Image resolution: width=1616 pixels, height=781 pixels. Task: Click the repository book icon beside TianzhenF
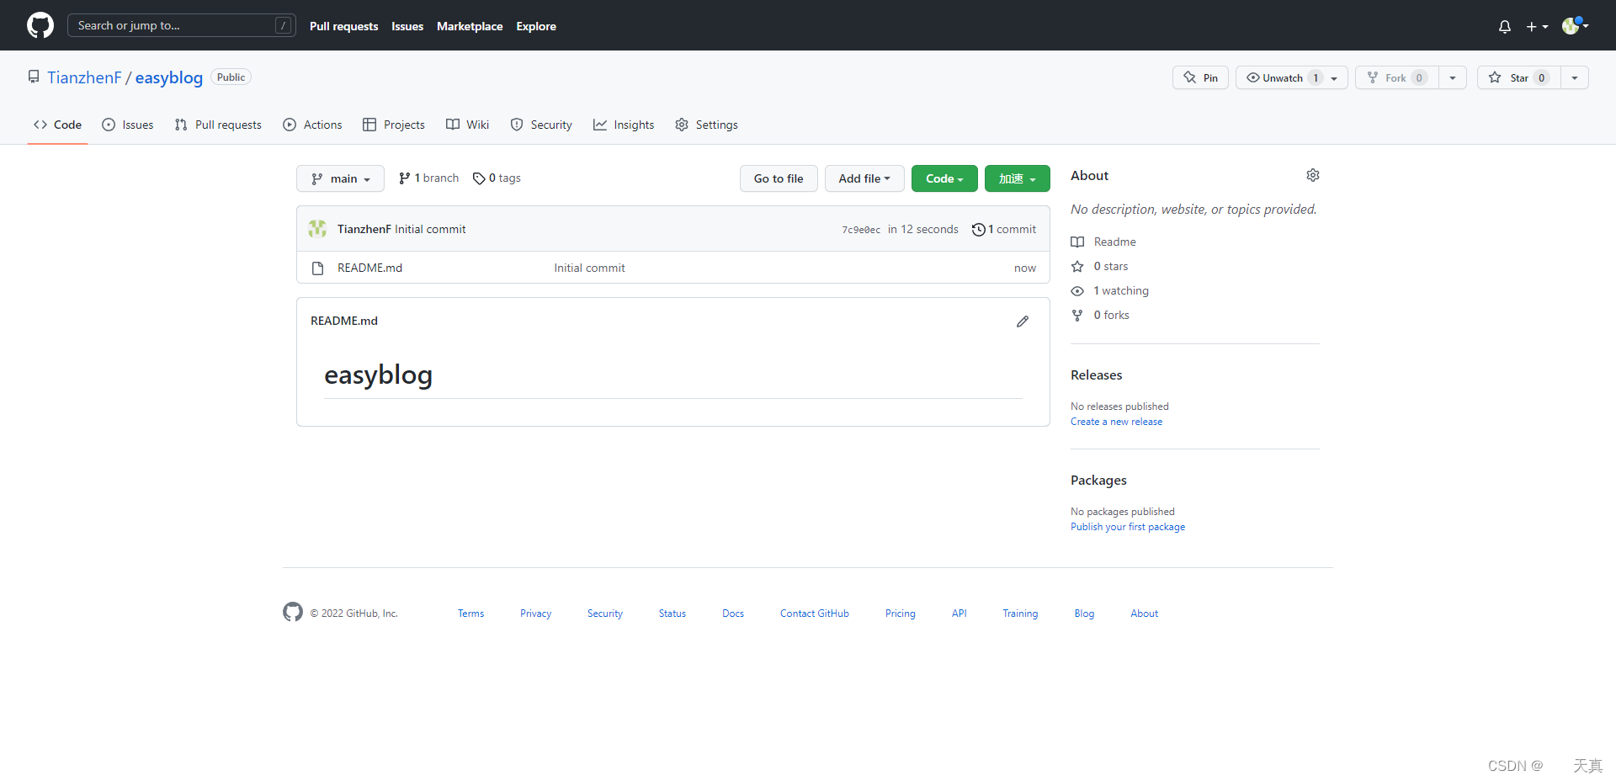pyautogui.click(x=34, y=77)
